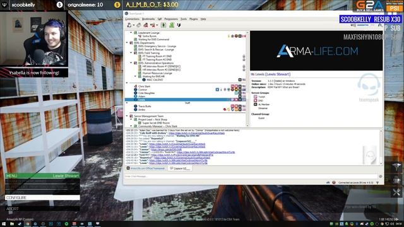Switch to the channel chat tab
404x227 pixels.
181,168
